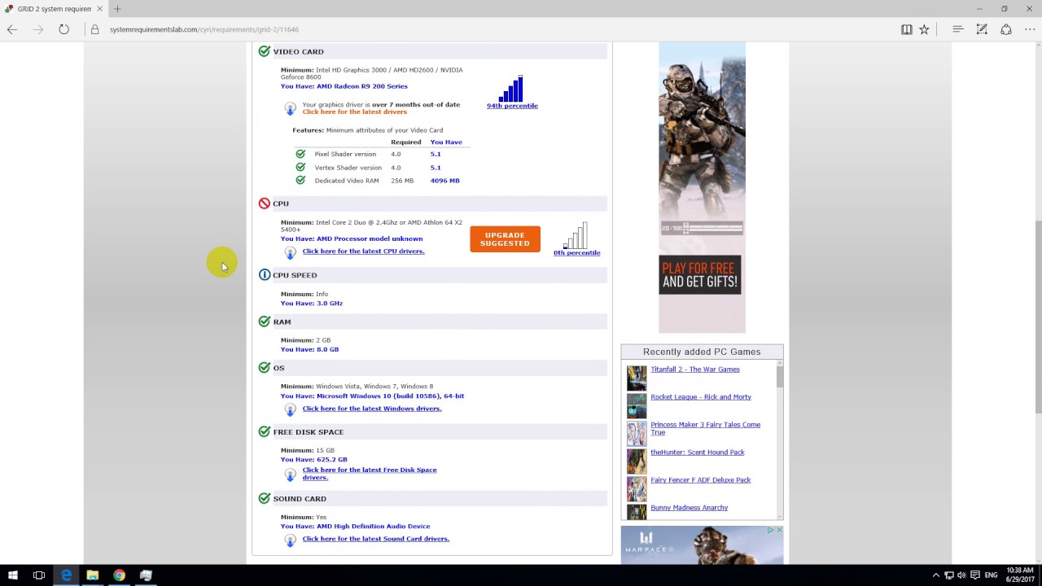Click the theHunter game thumbnail

637,461
